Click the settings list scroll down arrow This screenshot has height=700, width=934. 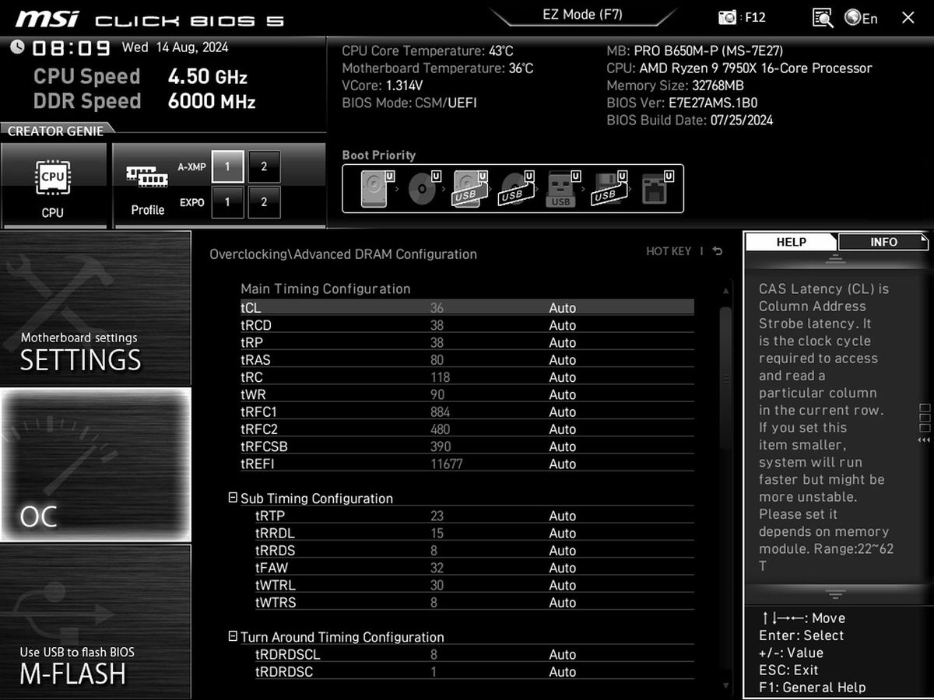pyautogui.click(x=726, y=685)
